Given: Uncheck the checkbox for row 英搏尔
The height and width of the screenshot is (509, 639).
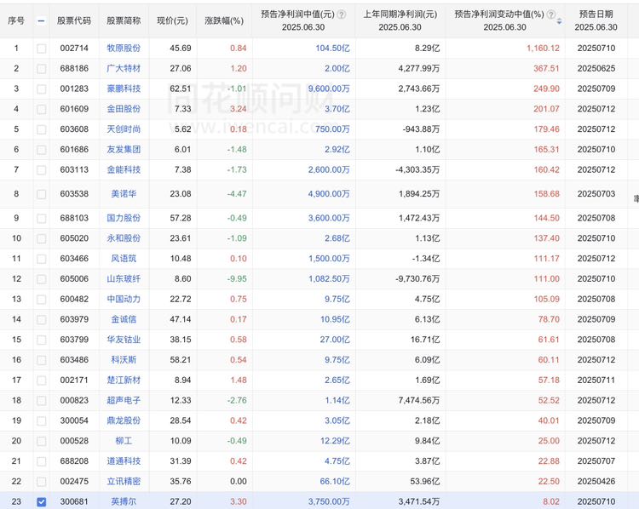Looking at the screenshot, I should pos(41,502).
